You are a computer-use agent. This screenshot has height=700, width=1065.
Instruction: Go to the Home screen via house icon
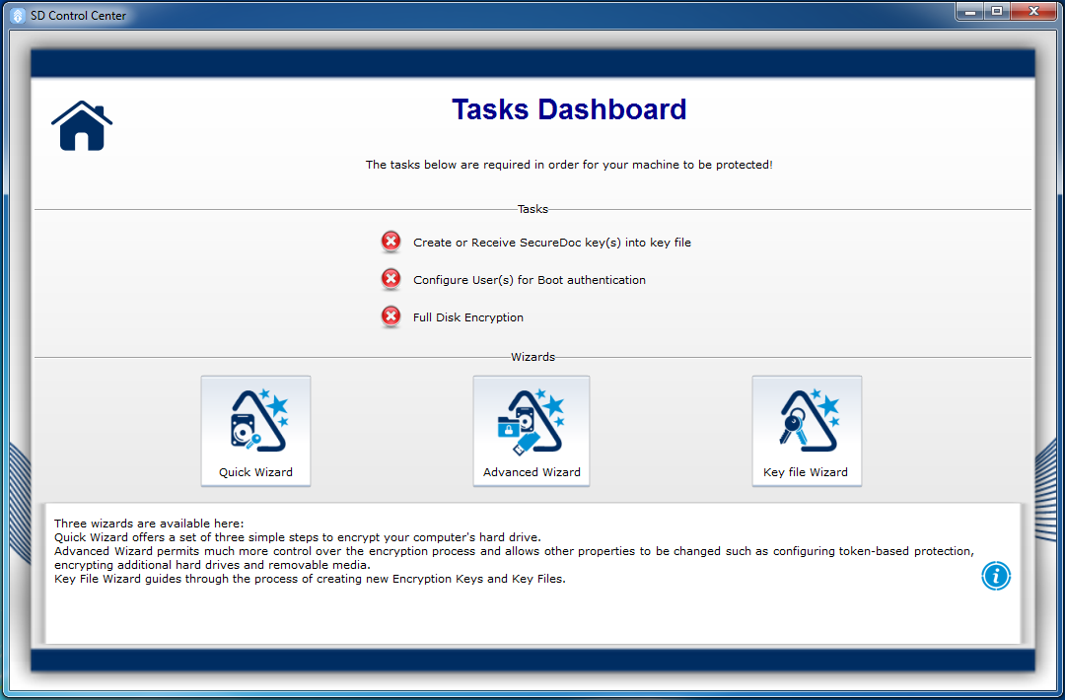(82, 125)
